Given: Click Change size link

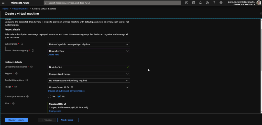Looking at the screenshot, I should coord(55,111).
